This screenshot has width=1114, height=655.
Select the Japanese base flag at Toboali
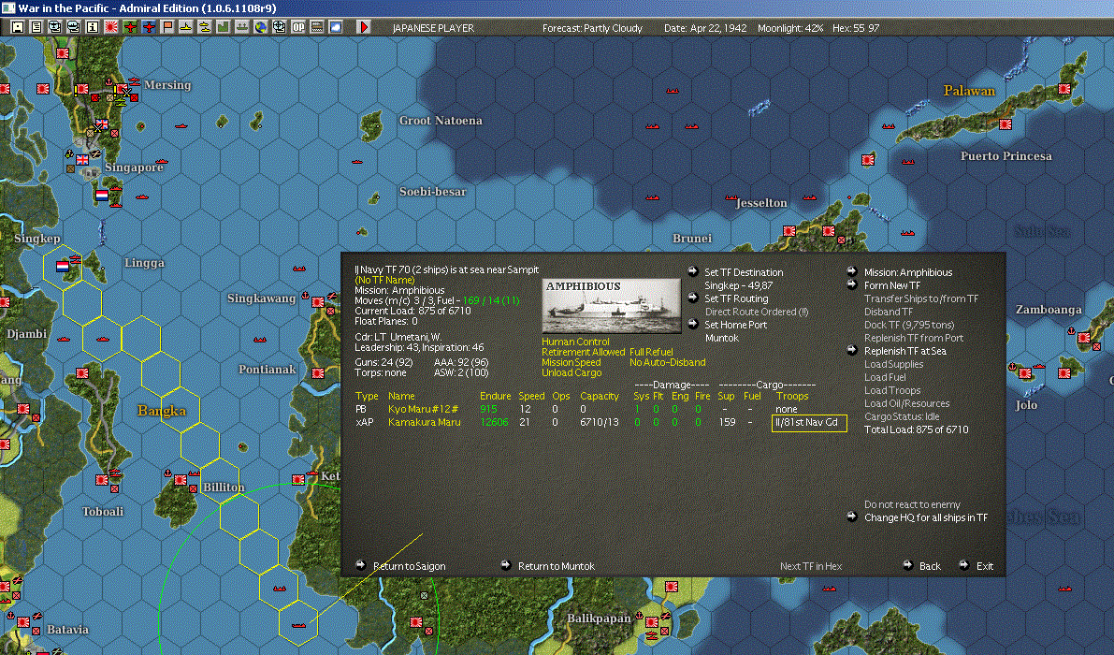(102, 479)
